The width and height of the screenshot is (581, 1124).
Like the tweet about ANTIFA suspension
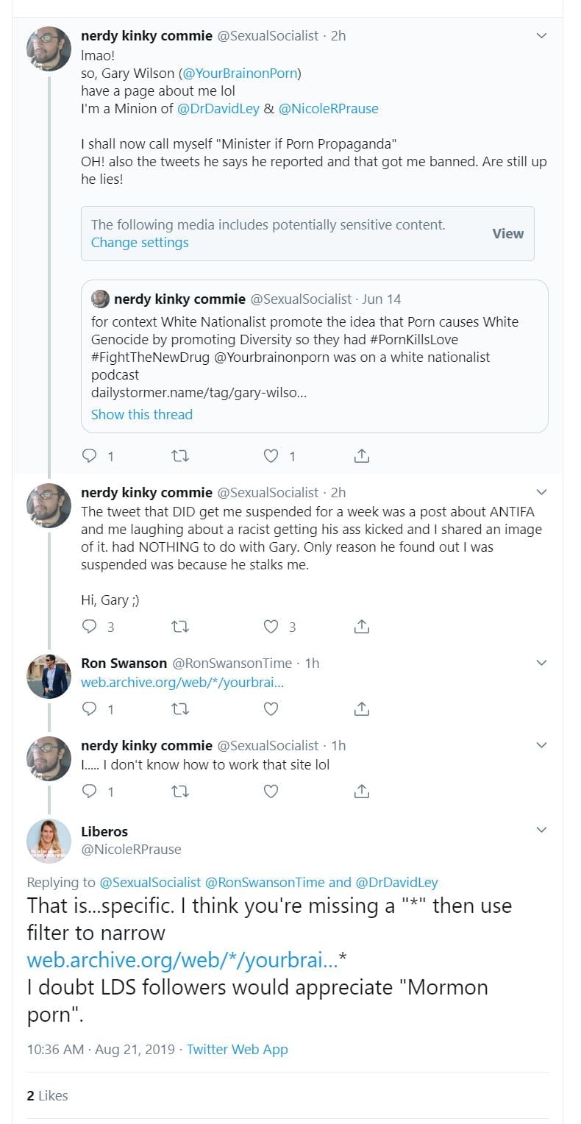271,627
